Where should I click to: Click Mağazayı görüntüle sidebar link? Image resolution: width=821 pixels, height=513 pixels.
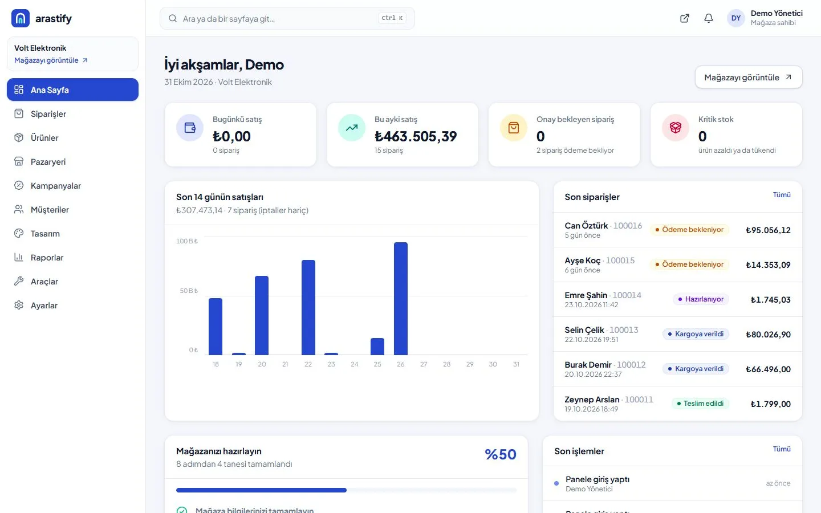tap(51, 60)
